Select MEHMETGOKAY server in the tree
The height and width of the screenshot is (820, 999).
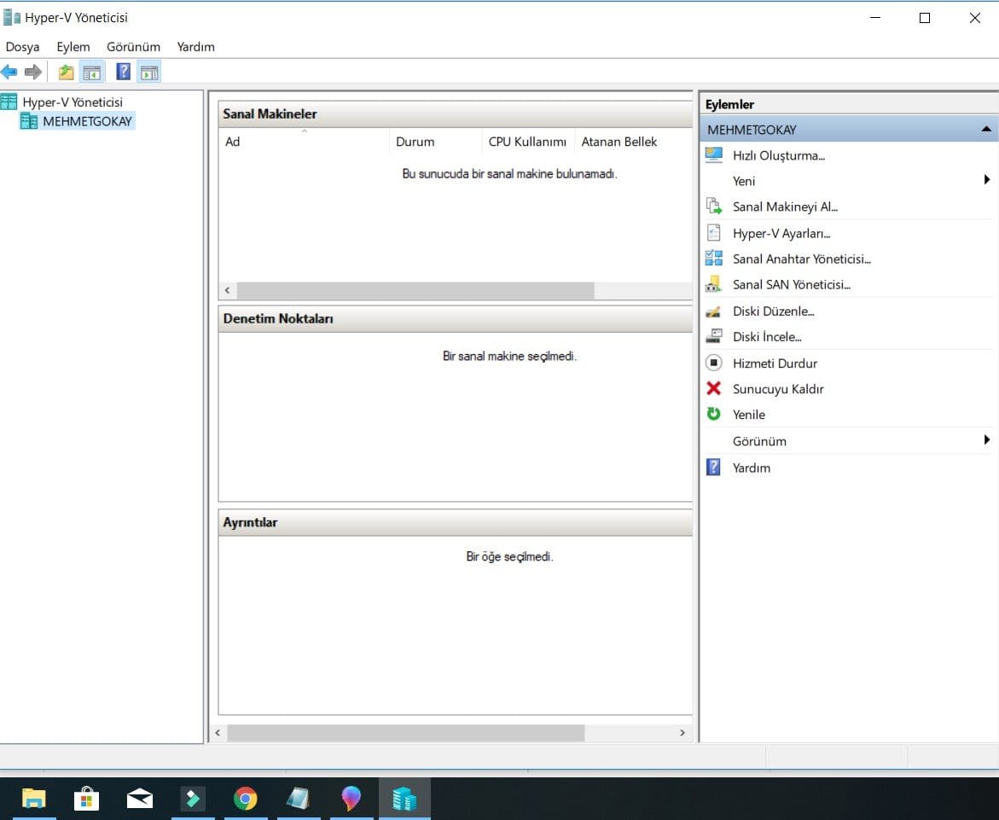[x=87, y=121]
